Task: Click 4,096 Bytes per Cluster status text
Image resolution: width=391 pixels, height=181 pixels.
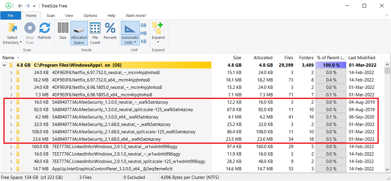Action: (x=190, y=177)
